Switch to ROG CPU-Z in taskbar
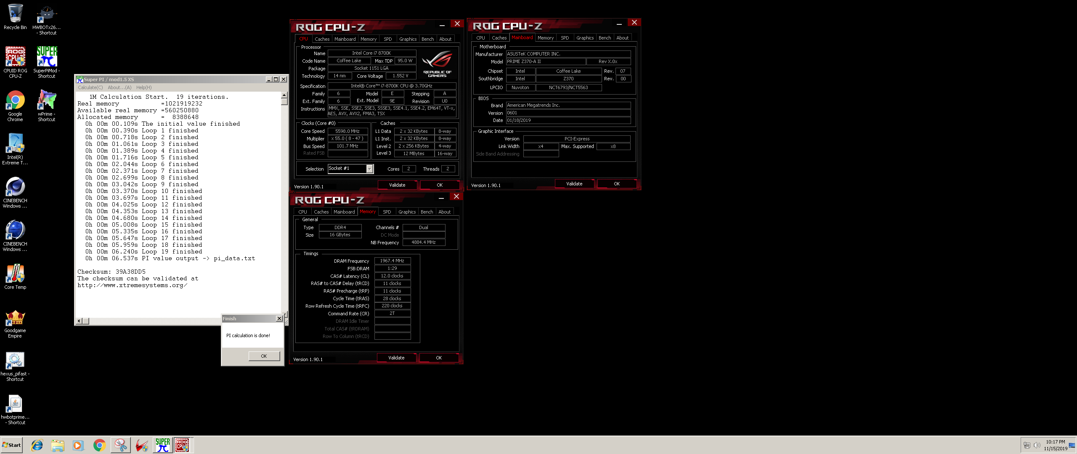Viewport: 1077px width, 454px height. coord(183,445)
